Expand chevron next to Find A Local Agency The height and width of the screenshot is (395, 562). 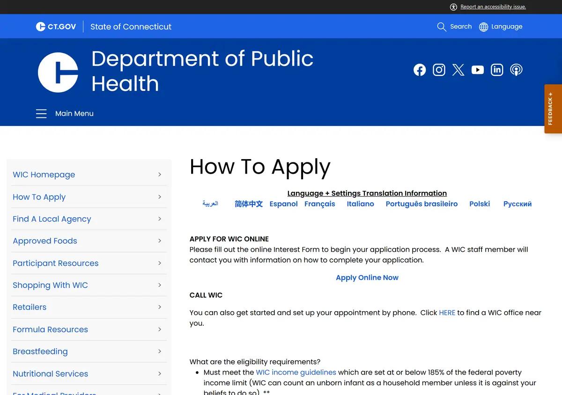pos(160,219)
